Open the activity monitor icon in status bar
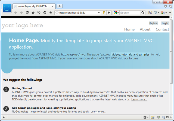This screenshot has width=174, height=121. coord(145,117)
